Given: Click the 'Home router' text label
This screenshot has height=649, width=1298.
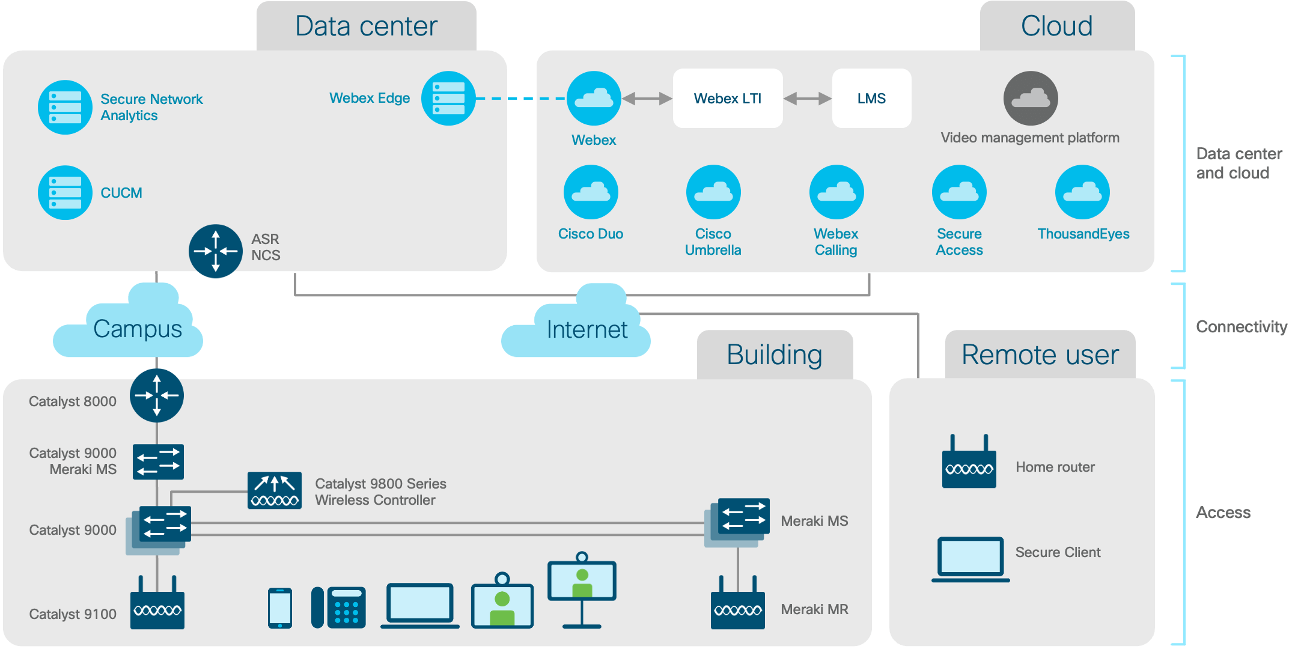Looking at the screenshot, I should coord(1055,467).
